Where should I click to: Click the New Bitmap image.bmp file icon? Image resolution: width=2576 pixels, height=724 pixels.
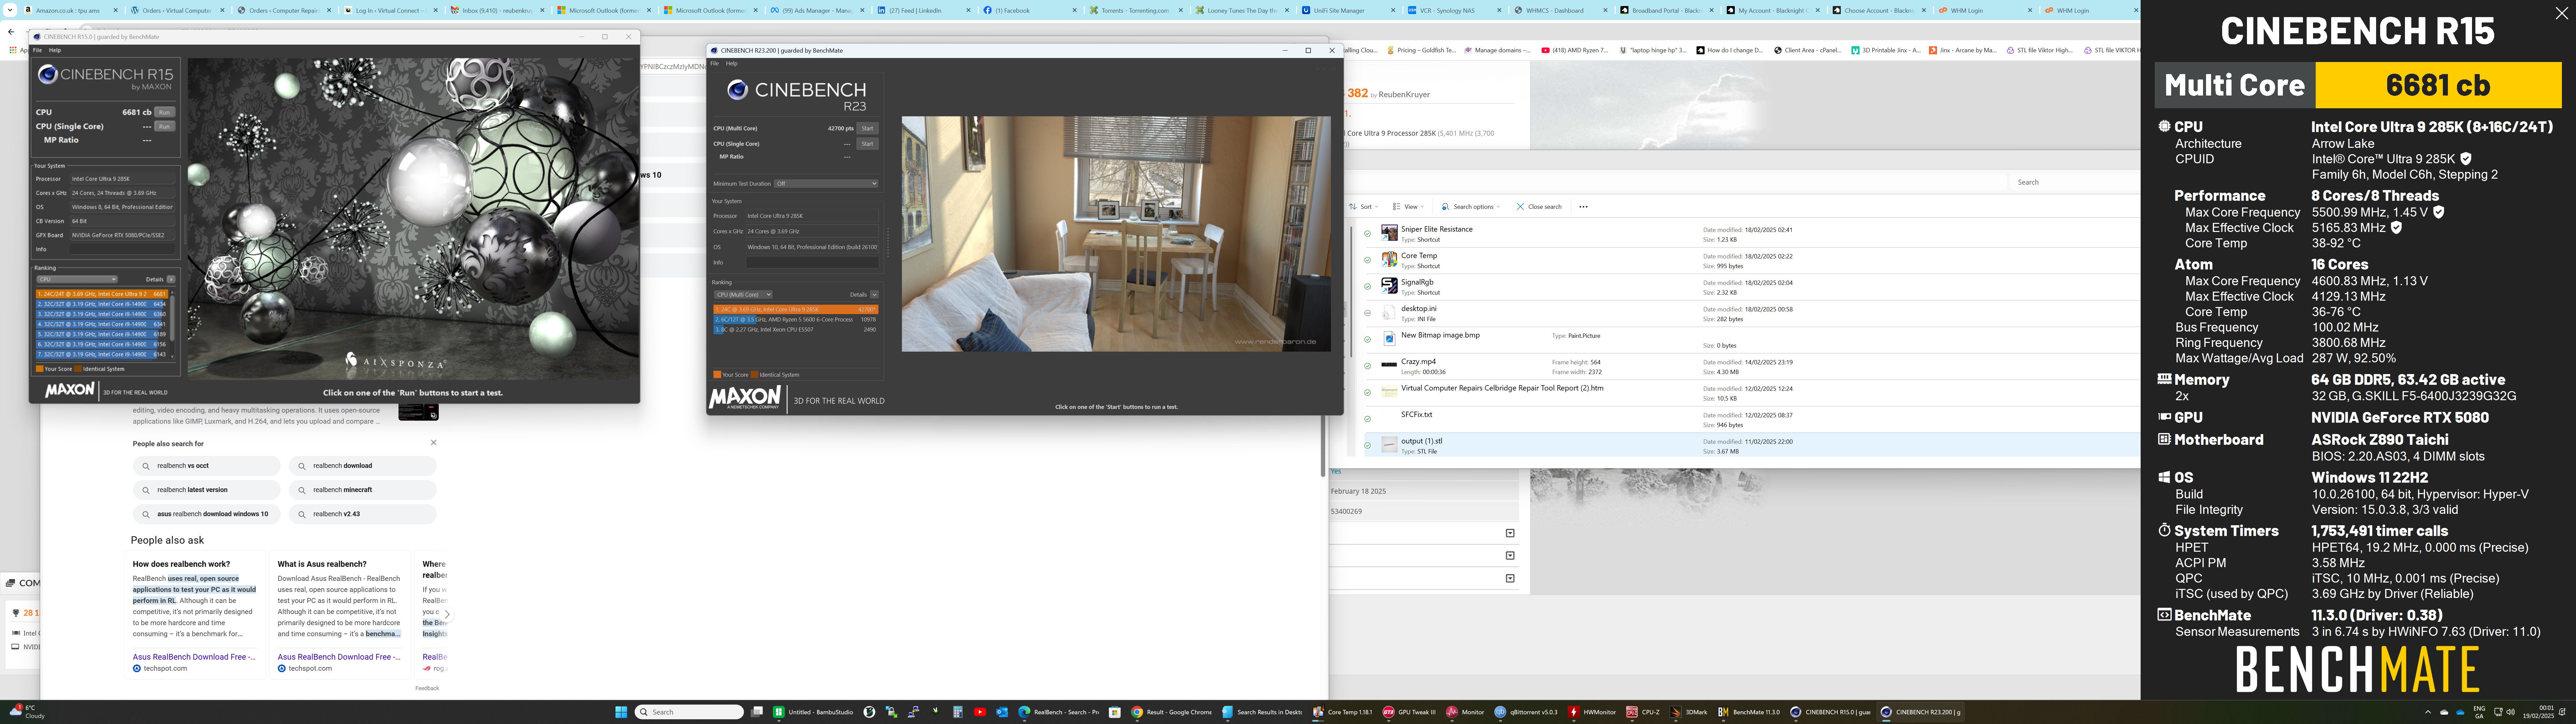(x=1389, y=339)
